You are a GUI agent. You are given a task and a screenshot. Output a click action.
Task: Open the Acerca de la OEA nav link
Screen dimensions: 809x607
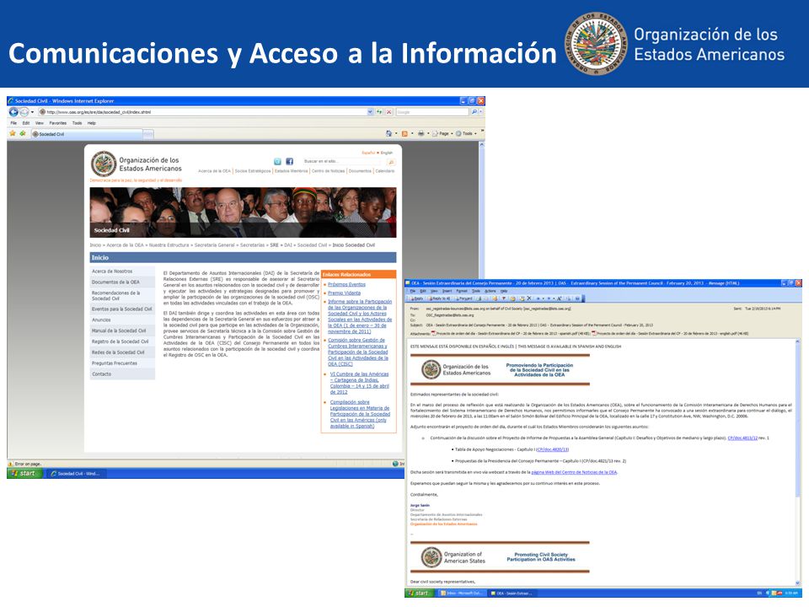214,171
